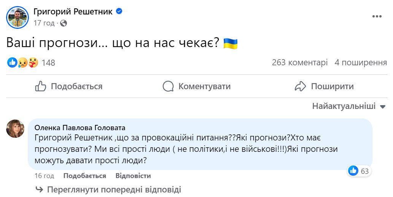Viewport: 393px width, 197px height.
Task: Click the 16 год comment timestamp
Action: [x=45, y=176]
